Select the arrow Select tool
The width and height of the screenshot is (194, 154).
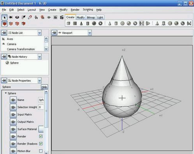pyautogui.click(x=5, y=17)
